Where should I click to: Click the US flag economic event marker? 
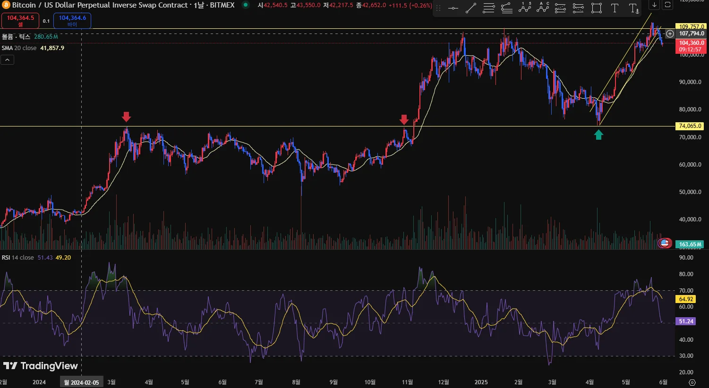click(665, 244)
